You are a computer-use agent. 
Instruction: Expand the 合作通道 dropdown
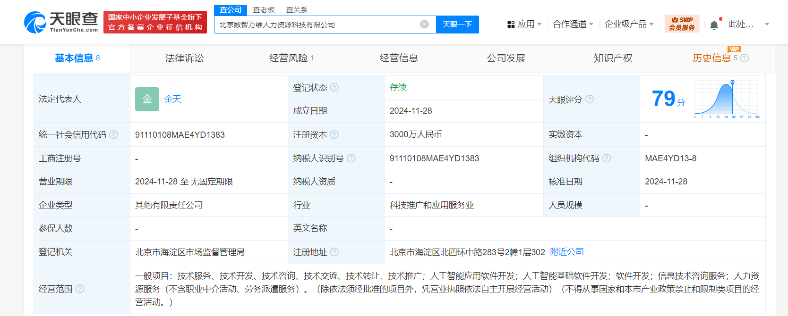click(x=573, y=24)
